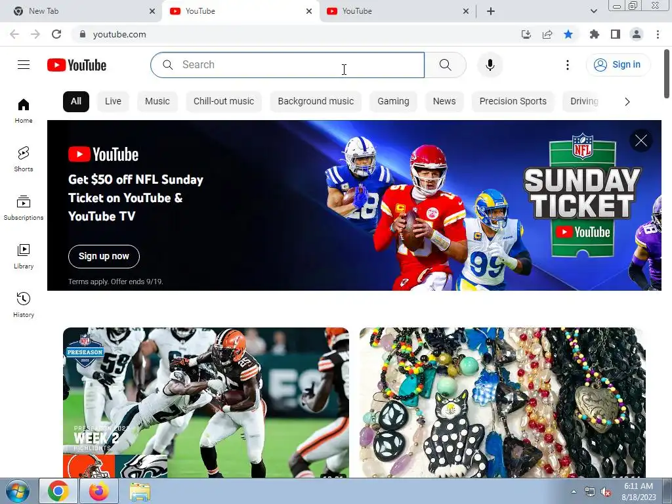Start voice search with the microphone
This screenshot has width=672, height=504.
tap(490, 65)
